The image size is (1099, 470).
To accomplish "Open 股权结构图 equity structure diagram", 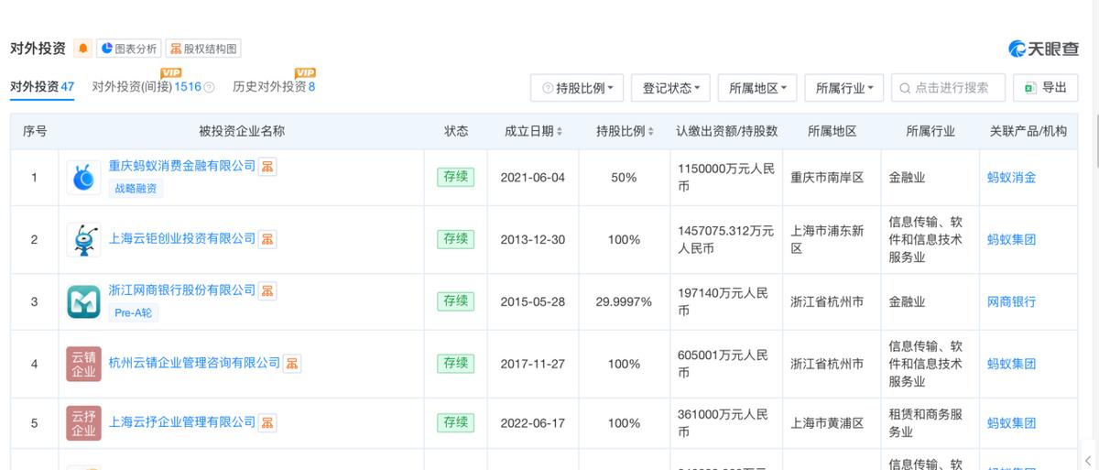I will pos(203,49).
